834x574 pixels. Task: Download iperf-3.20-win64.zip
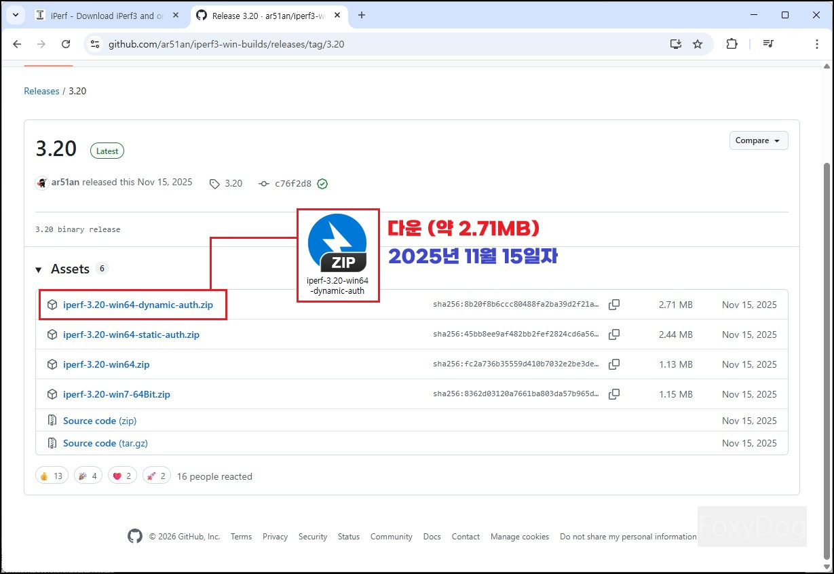(106, 364)
